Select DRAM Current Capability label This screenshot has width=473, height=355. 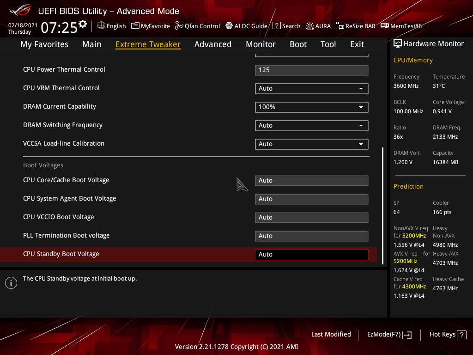point(60,106)
